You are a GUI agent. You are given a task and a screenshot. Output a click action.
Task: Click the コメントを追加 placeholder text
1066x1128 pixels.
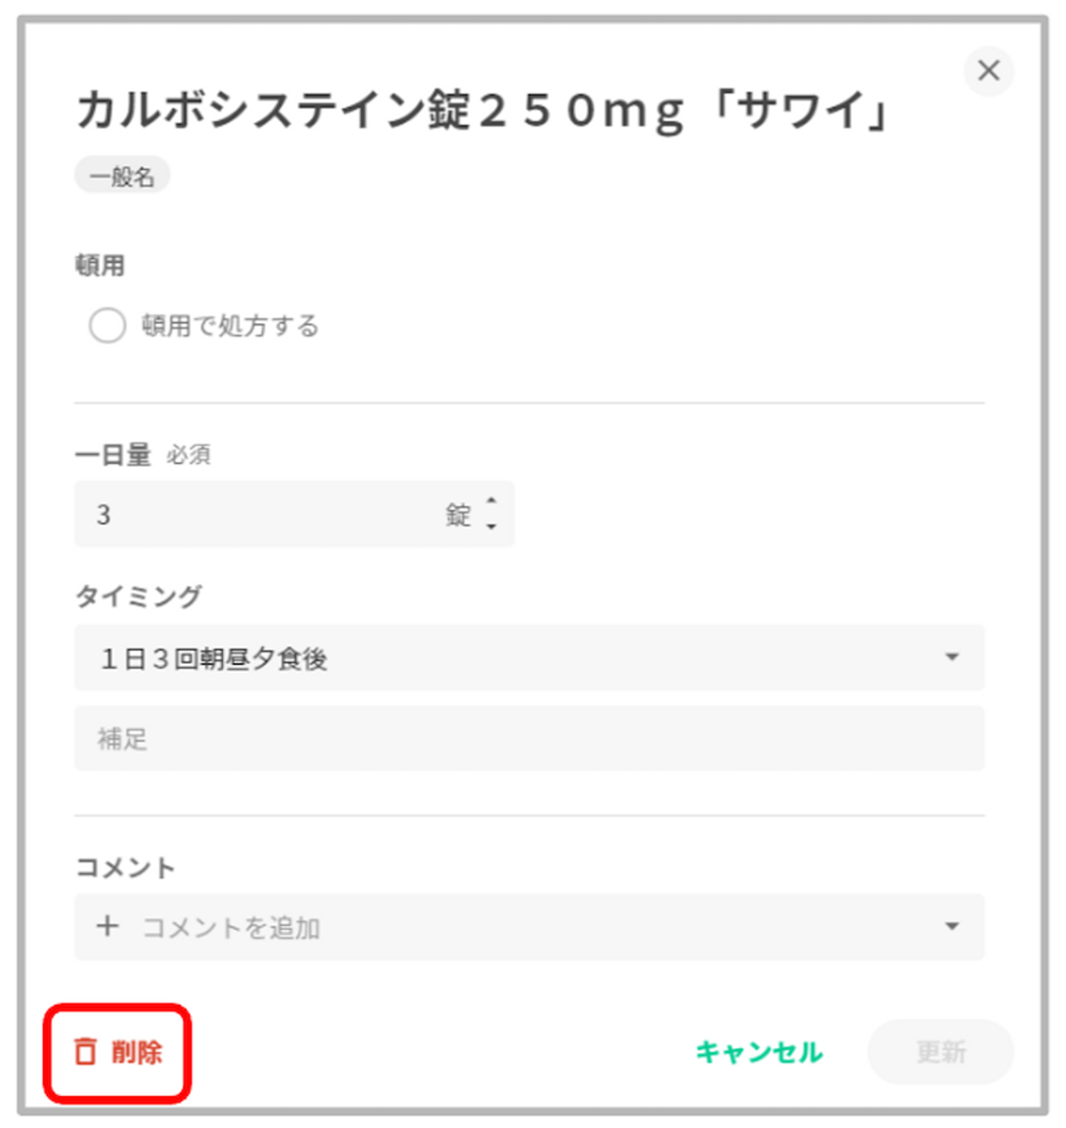[231, 928]
